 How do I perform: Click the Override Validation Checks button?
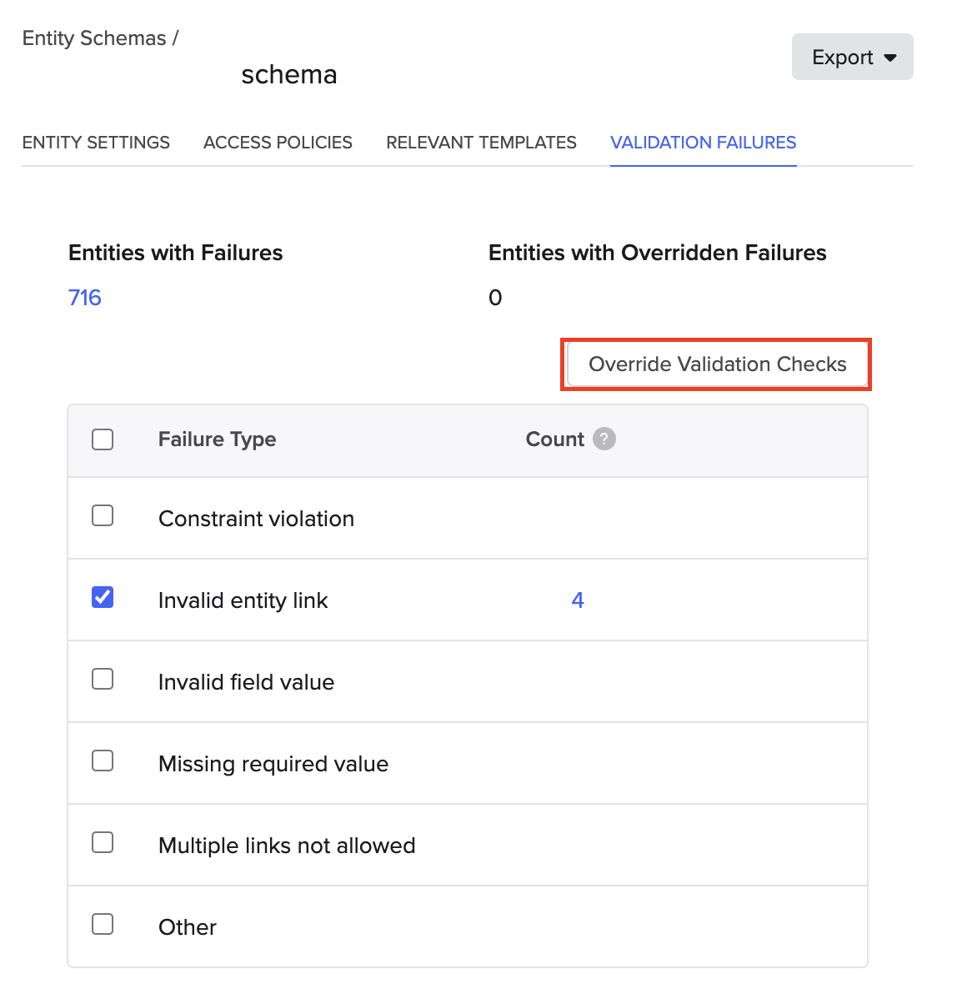(x=717, y=364)
